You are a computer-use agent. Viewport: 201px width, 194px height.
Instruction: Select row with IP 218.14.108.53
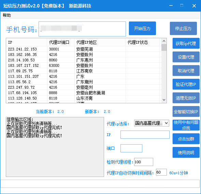tap(84, 60)
